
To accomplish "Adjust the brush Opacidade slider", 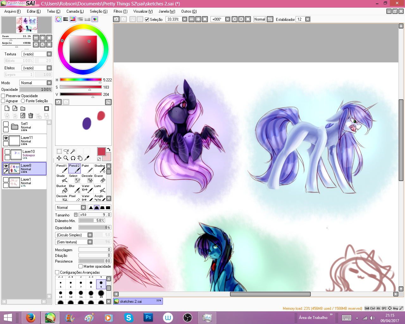I will tap(95, 227).
